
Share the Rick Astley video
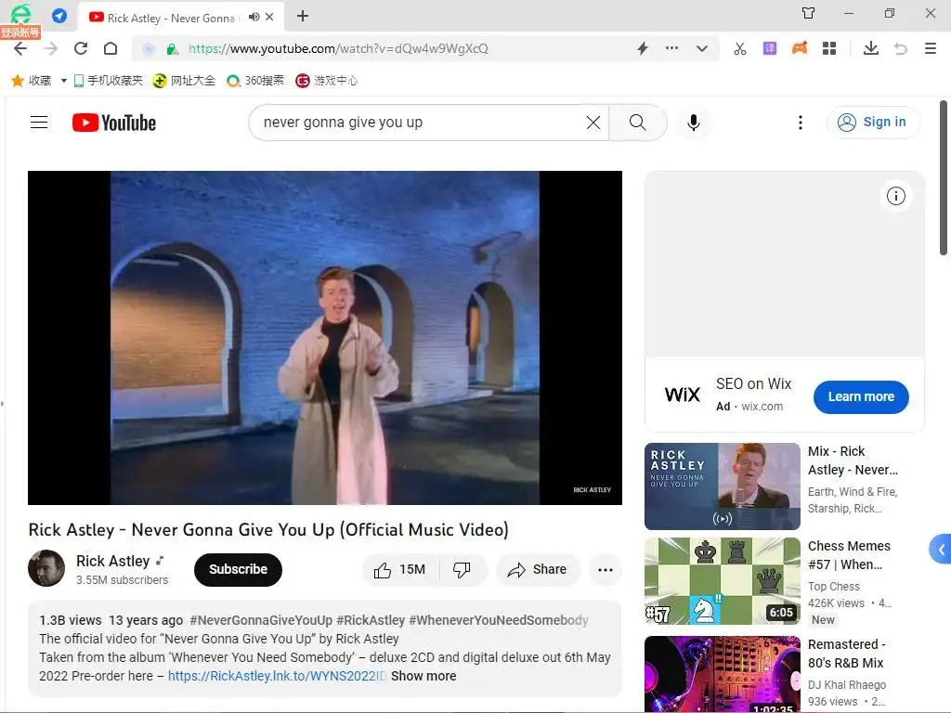click(538, 570)
